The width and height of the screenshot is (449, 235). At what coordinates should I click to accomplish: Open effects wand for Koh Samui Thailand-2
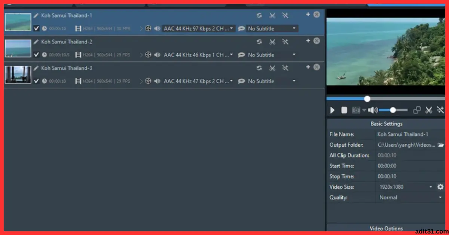coord(285,42)
